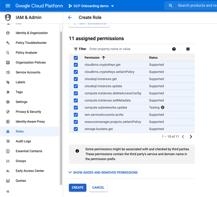The image size is (217, 197).
Task: Expand Show Added and Removed Permissions
Action: click(x=103, y=172)
